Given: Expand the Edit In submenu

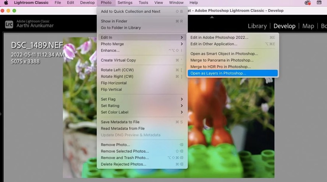Looking at the screenshot, I should 142,37.
